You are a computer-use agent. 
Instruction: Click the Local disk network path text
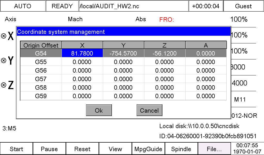pyautogui.click(x=199, y=126)
